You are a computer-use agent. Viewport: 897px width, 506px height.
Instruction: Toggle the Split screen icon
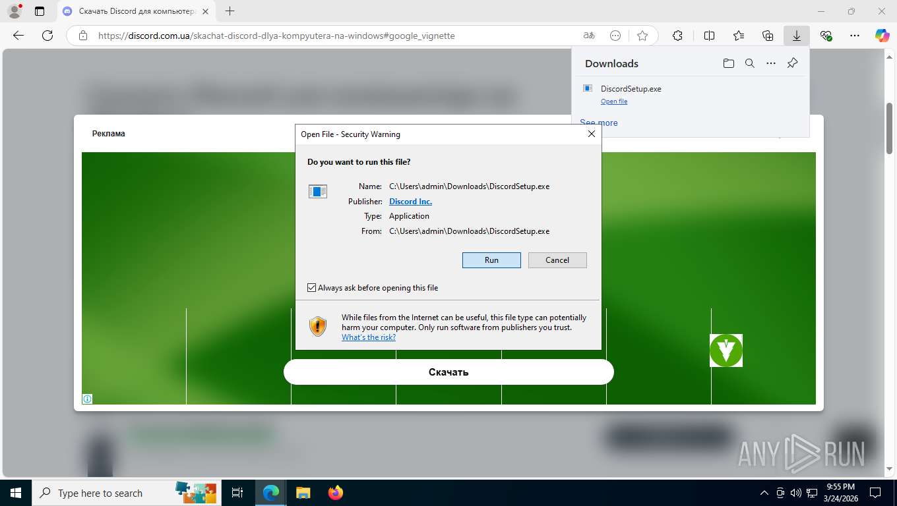tap(709, 36)
